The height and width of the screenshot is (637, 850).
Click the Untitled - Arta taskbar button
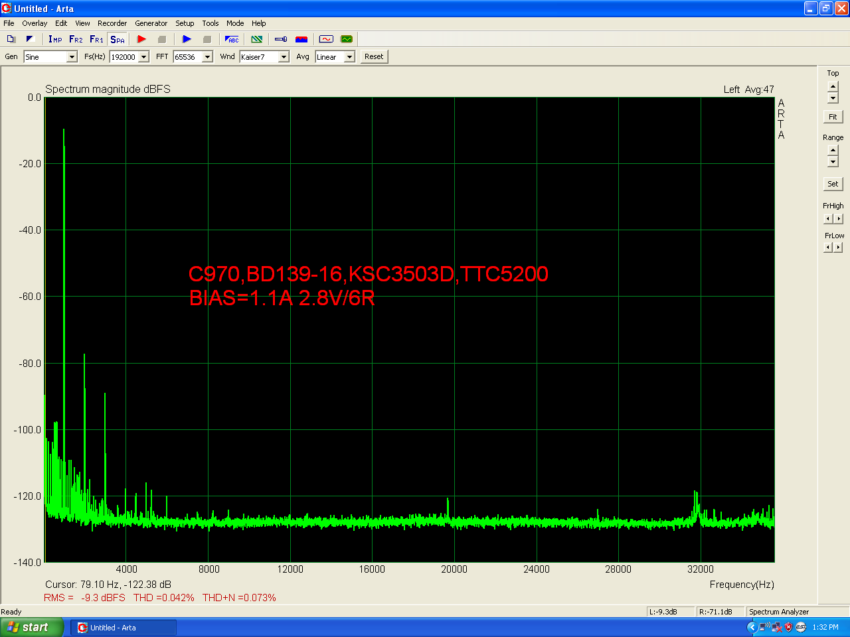124,628
